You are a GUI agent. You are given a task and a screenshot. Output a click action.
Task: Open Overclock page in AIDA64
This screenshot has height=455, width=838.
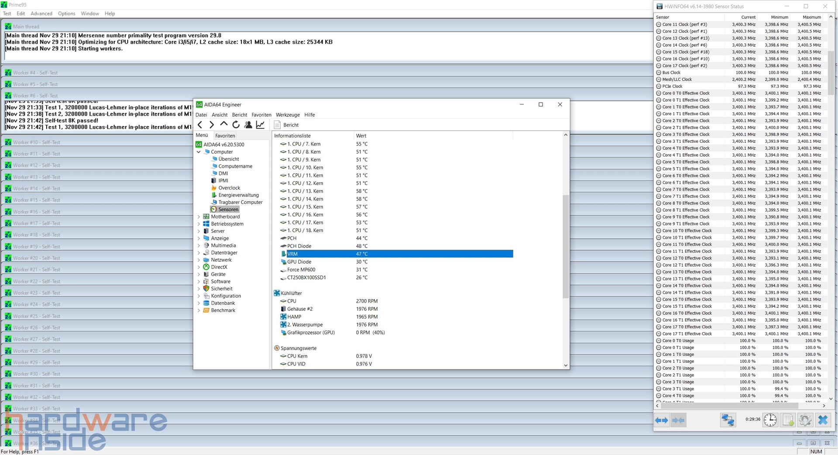click(x=229, y=188)
